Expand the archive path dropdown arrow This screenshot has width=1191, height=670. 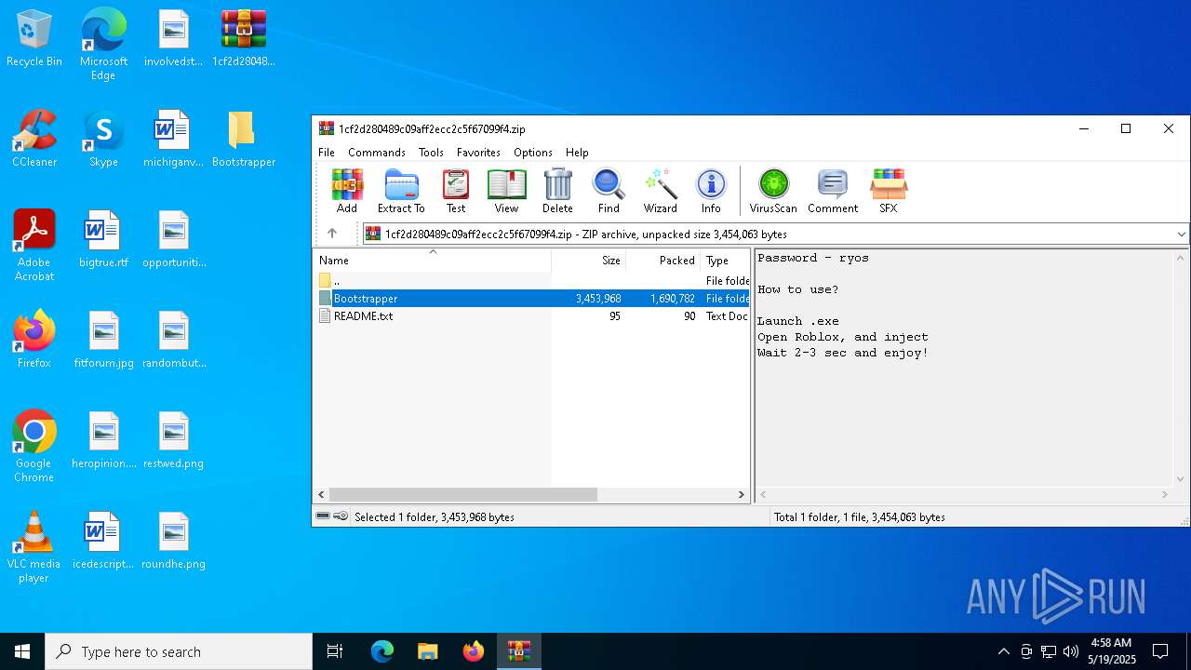(x=1181, y=234)
